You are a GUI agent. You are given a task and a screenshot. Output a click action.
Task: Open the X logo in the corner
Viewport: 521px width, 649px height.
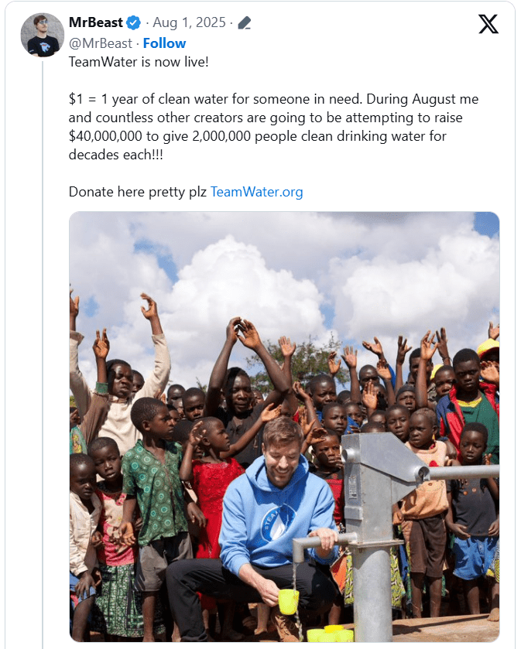tap(488, 24)
